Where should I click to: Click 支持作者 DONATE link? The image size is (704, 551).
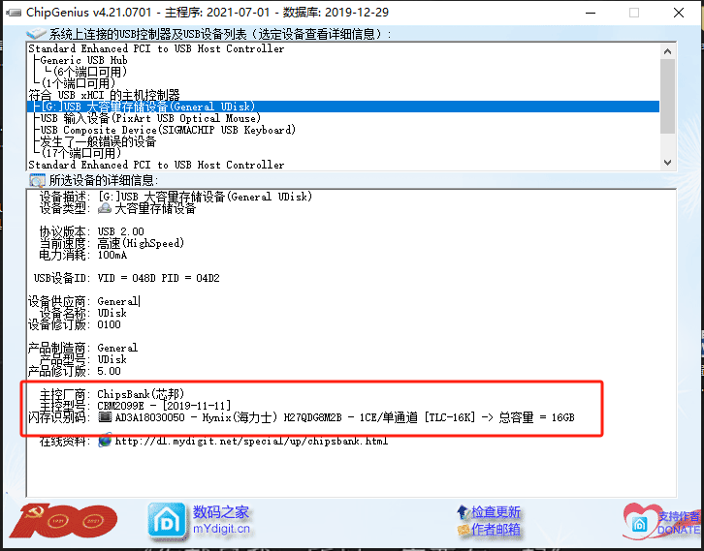point(679,523)
